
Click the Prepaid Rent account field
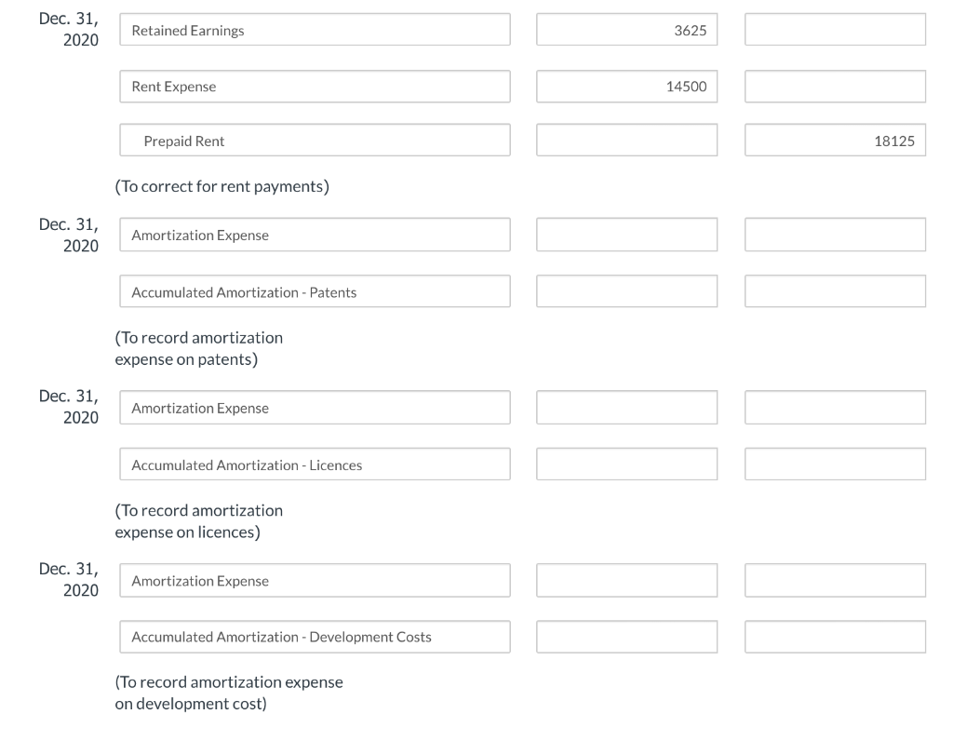click(315, 140)
